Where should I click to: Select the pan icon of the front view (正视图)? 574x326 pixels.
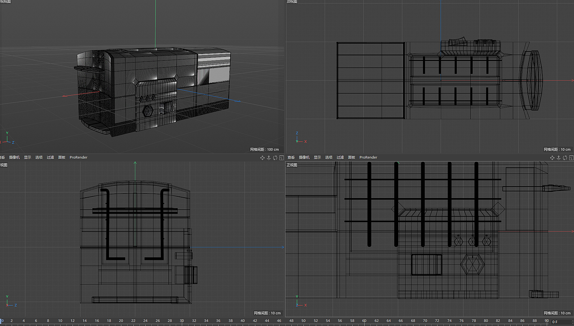pos(552,157)
